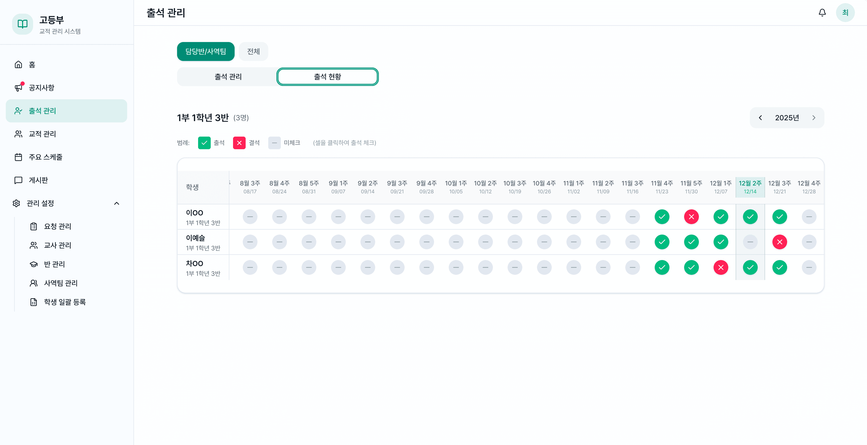
Task: Open 반 관리 graduation cap item
Action: click(x=54, y=264)
